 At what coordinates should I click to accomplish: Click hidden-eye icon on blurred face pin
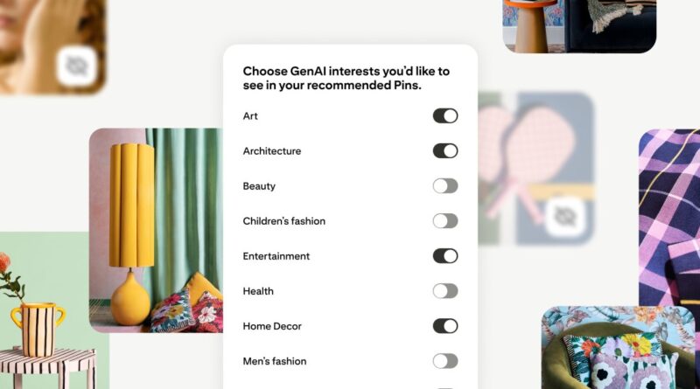[x=76, y=66]
